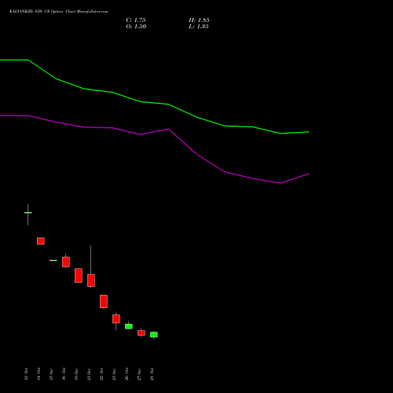Select the 'L: 1.35' low value

click(199, 27)
